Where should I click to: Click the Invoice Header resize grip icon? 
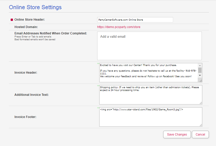click(x=201, y=81)
